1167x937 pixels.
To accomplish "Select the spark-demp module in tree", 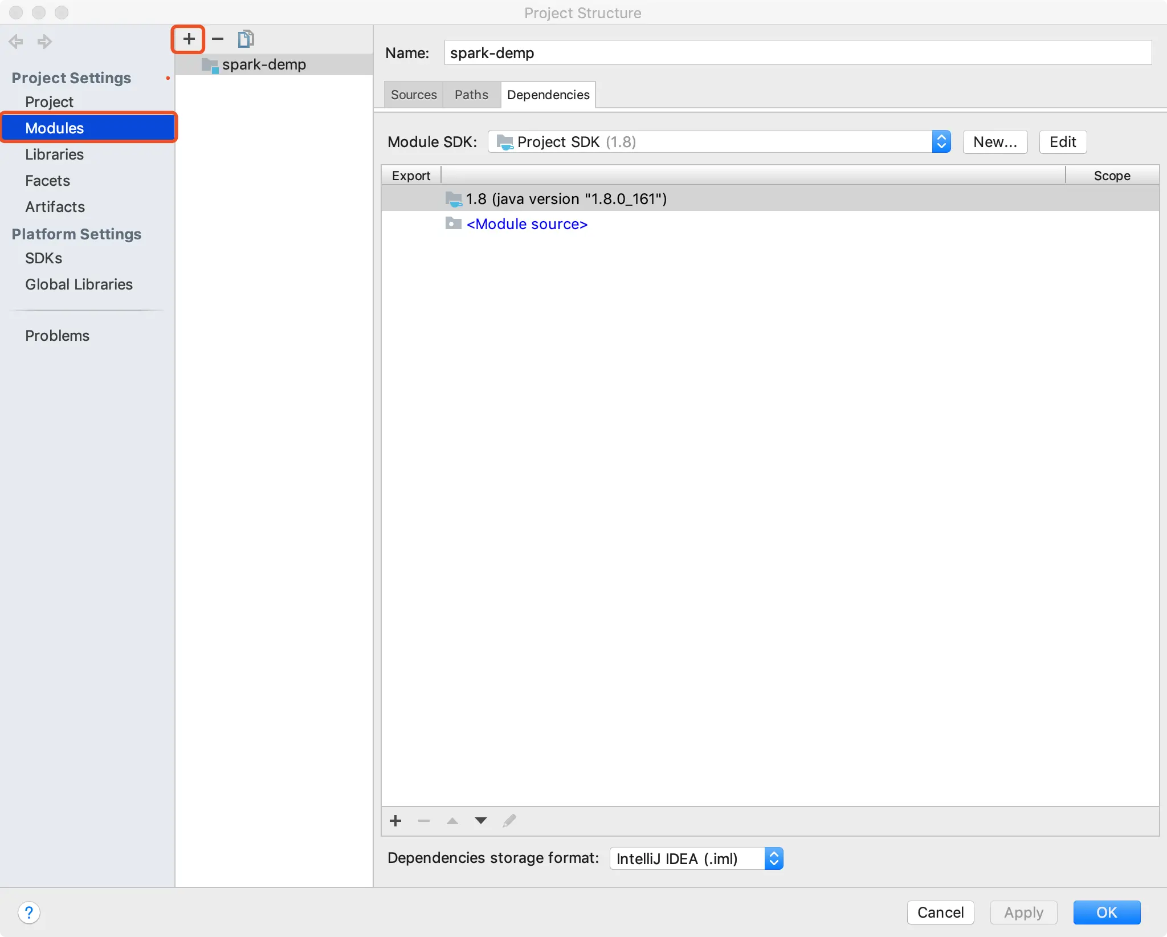I will point(263,64).
